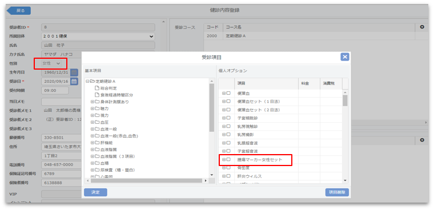Click the 受付時間 field showing 09:00

[x=55, y=91]
